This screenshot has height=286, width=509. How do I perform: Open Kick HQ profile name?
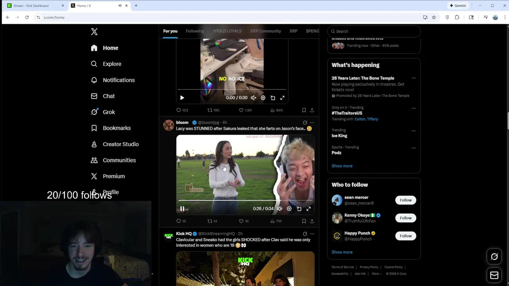pos(184,234)
